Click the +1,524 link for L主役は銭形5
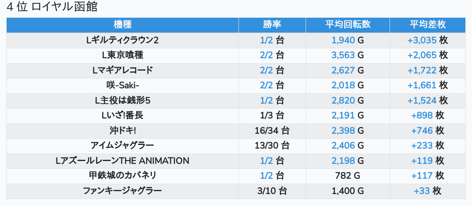Image resolution: width=472 pixels, height=206 pixels. pos(422,100)
